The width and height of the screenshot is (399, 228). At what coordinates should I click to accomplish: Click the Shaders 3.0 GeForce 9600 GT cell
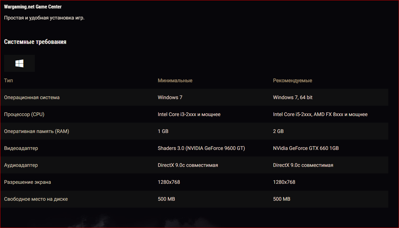pyautogui.click(x=201, y=148)
